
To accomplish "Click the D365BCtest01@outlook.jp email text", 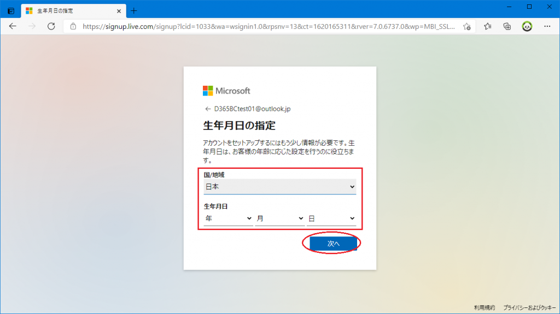I will click(x=252, y=109).
